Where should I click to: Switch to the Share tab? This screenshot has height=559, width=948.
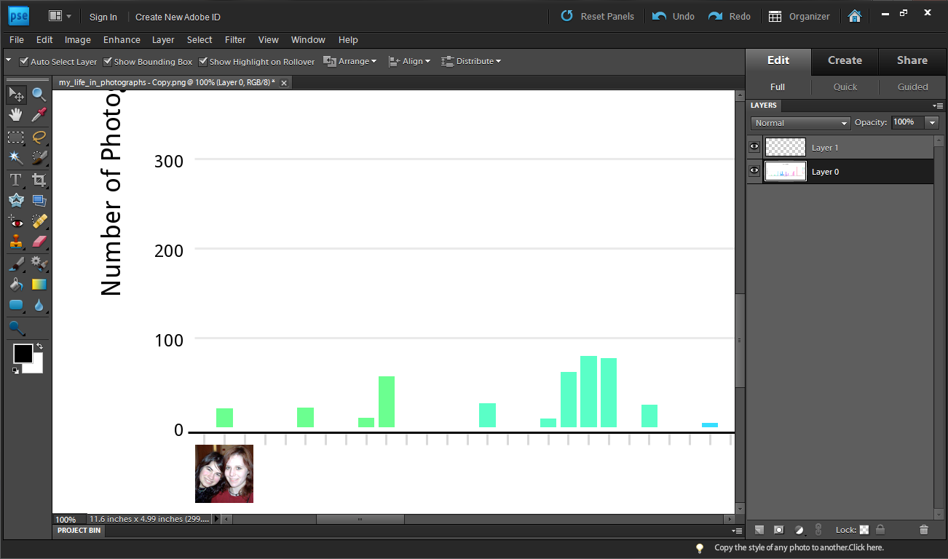pyautogui.click(x=912, y=60)
